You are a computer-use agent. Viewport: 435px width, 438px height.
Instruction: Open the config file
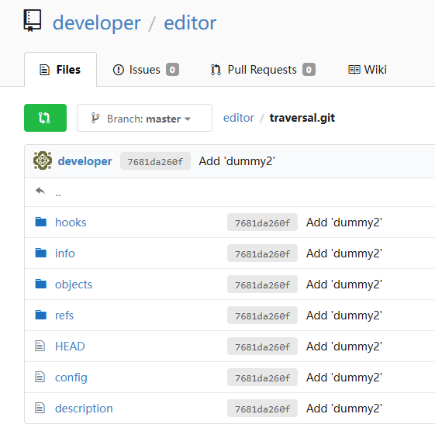pos(71,378)
